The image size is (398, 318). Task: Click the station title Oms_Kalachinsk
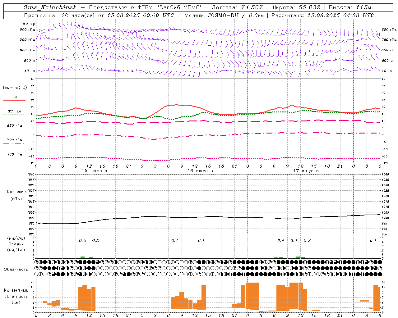(x=50, y=7)
